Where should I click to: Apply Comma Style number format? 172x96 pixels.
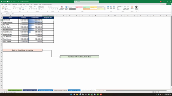point(54,9)
